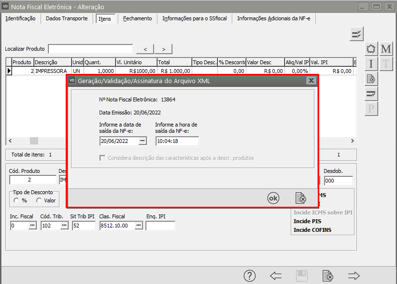
Task: Open Clas. Fiscal lookup ellipsis button
Action: pos(138,226)
